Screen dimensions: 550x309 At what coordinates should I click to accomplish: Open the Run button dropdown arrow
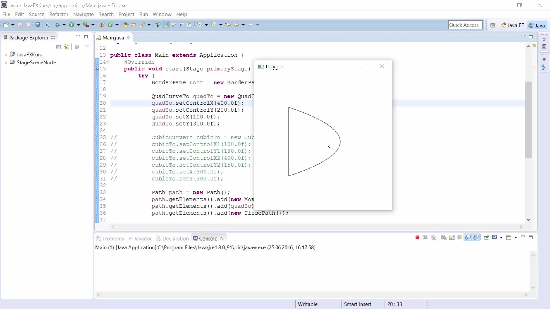coord(78,25)
